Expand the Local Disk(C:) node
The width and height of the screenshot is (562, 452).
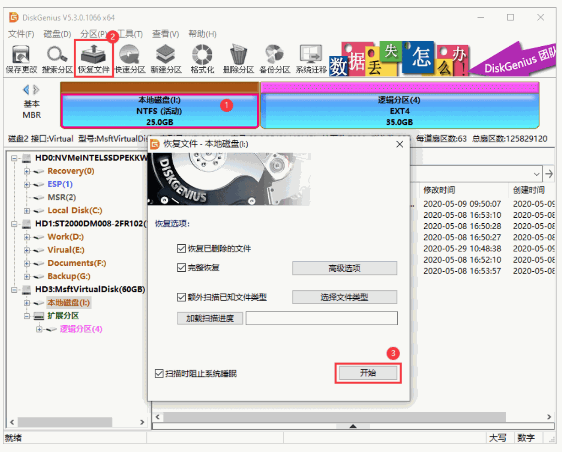coord(27,211)
